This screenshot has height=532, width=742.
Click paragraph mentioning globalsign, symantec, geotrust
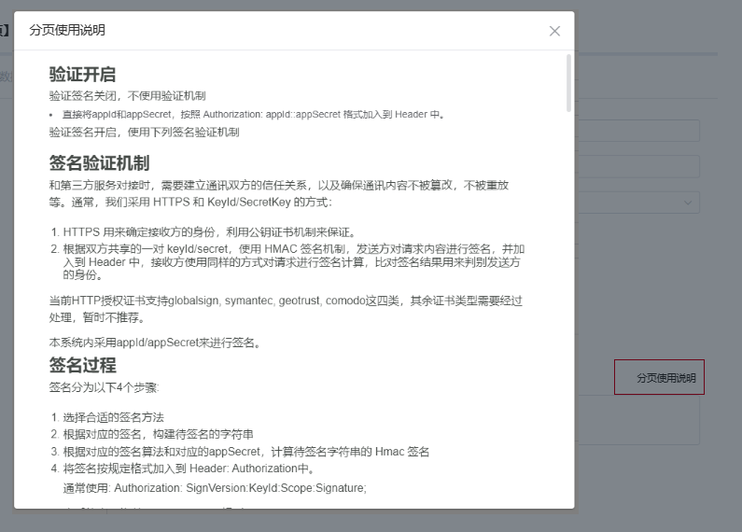point(286,309)
